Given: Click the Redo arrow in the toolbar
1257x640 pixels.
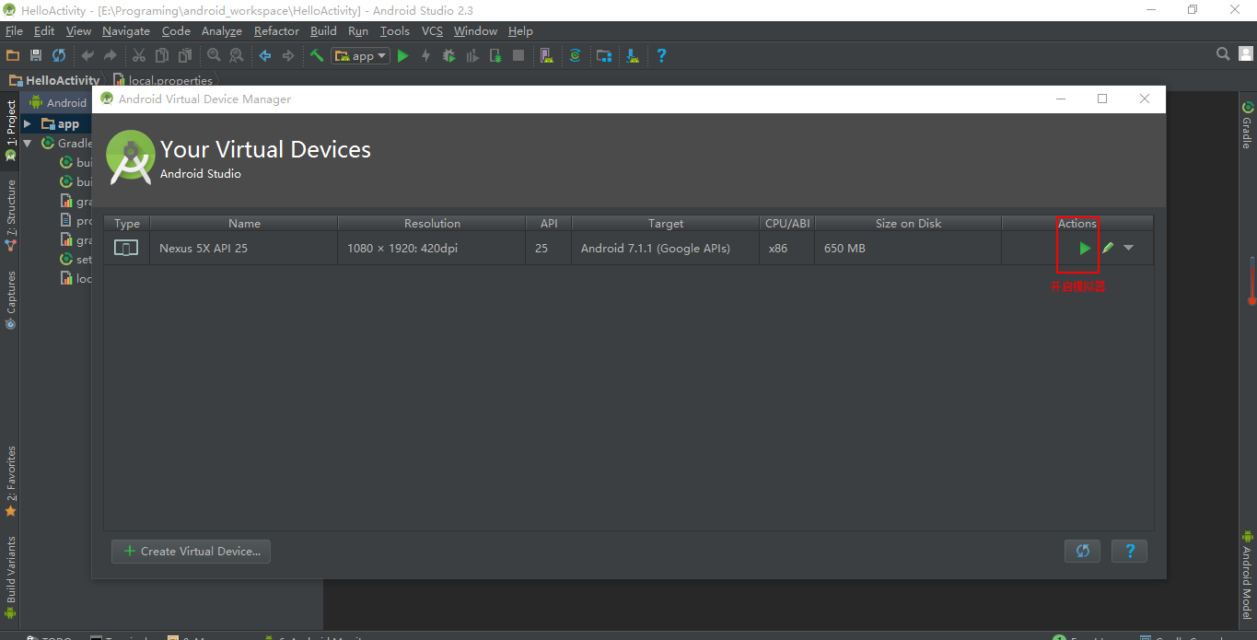Looking at the screenshot, I should 110,56.
